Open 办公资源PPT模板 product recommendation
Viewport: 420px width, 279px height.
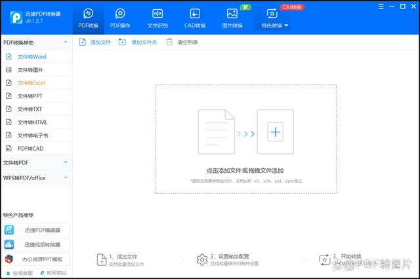point(37,259)
